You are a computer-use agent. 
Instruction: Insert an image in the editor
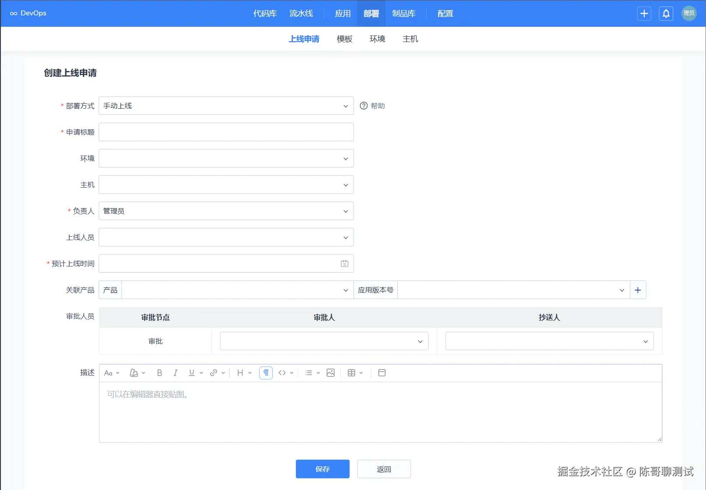(x=331, y=373)
